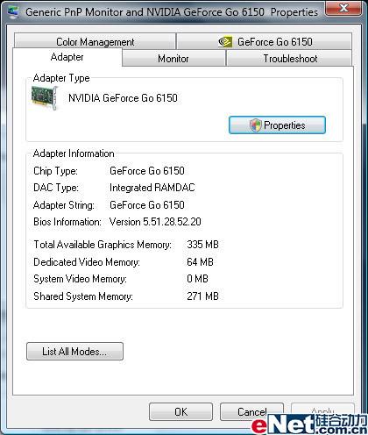Switch to the GeForce Go 6150 tab
This screenshot has height=435, width=368.
[265, 41]
